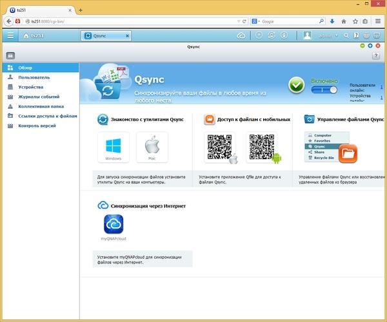Viewport: 387px width, 322px height.
Task: Open background tasks icon in QTS header
Action: click(x=259, y=35)
